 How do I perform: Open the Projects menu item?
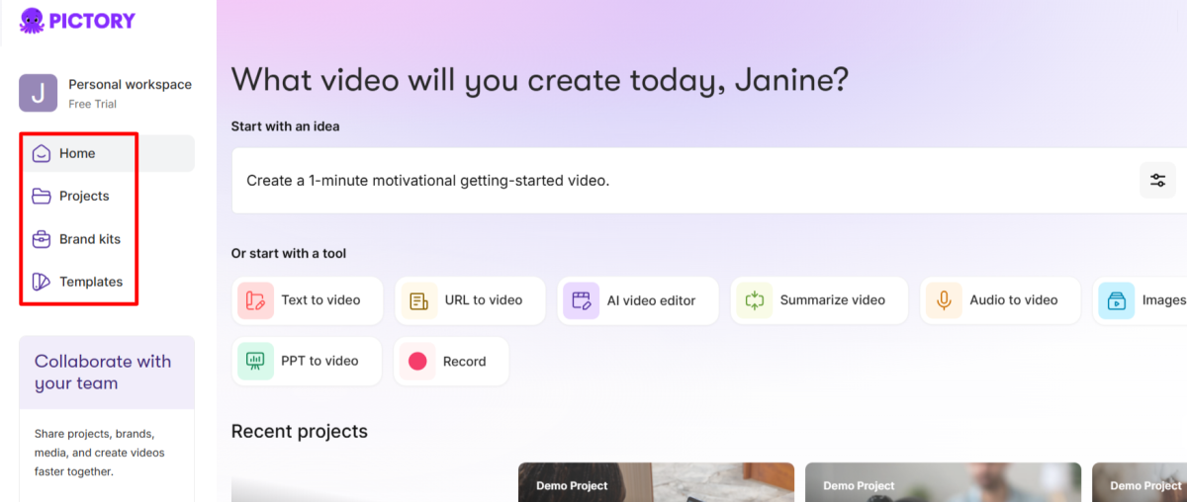[x=84, y=196]
